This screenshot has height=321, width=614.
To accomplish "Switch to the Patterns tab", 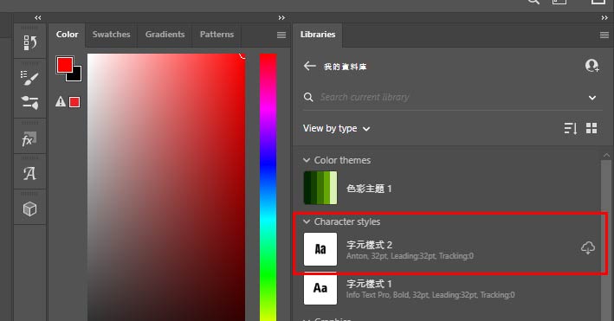I will [x=217, y=35].
